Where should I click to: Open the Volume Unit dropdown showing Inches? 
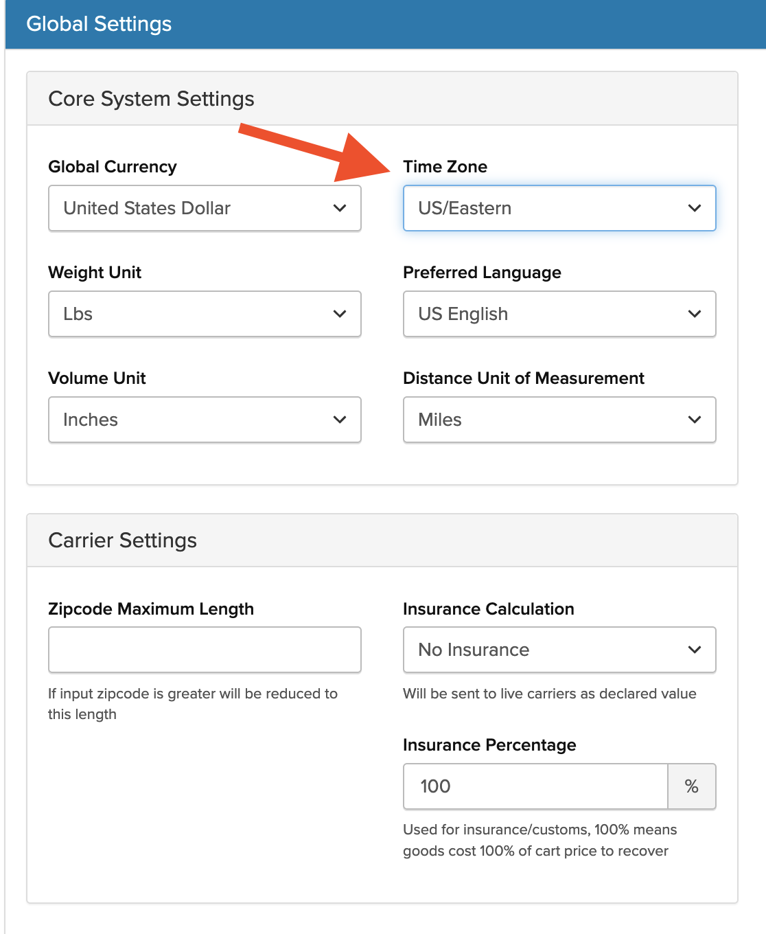pyautogui.click(x=204, y=420)
